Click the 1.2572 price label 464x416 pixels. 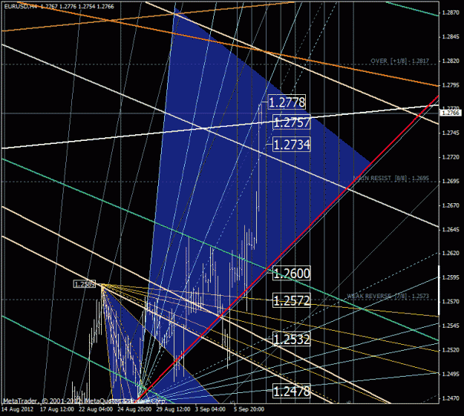(x=292, y=300)
